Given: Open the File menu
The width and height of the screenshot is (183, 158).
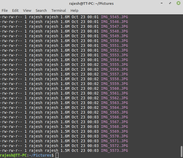Looking at the screenshot, I should [x=5, y=10].
